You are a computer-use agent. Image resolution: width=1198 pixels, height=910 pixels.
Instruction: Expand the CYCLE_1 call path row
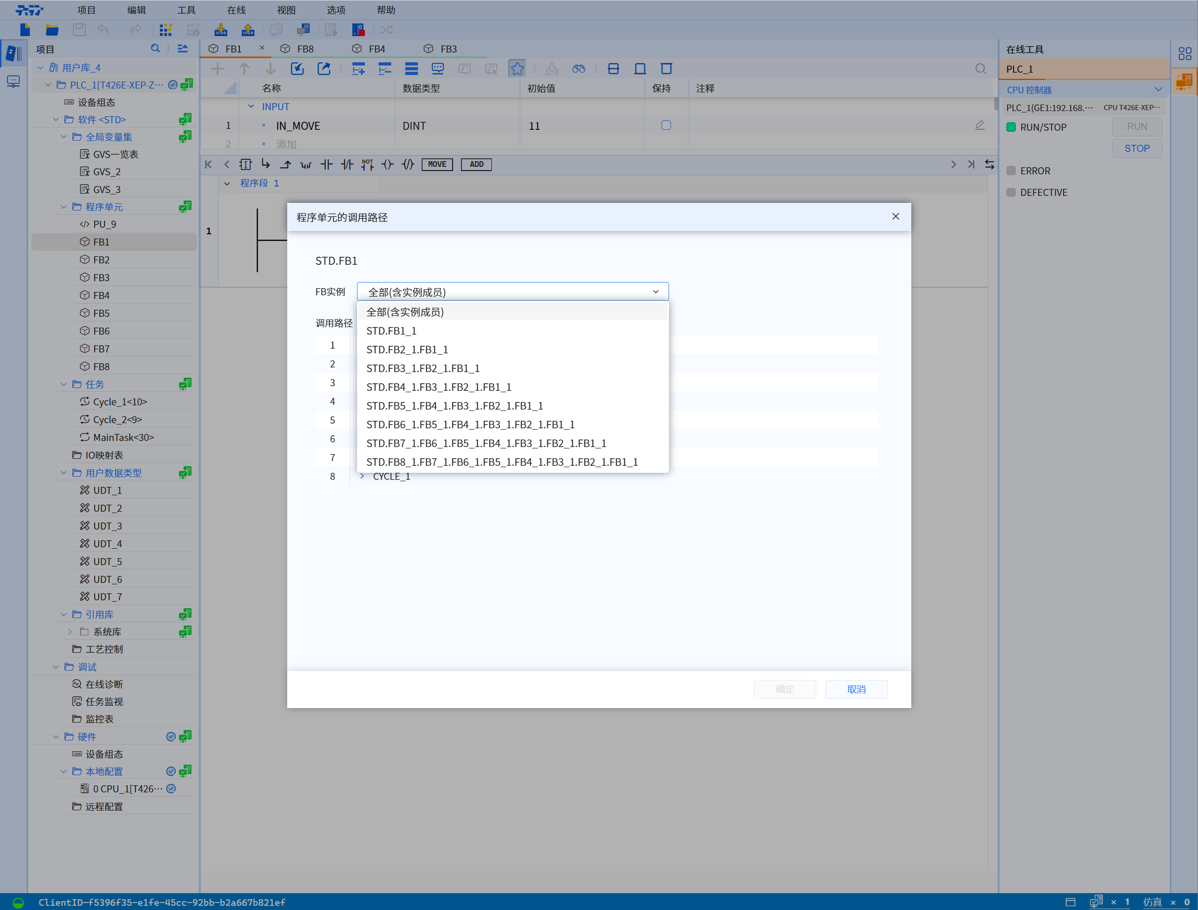point(362,476)
